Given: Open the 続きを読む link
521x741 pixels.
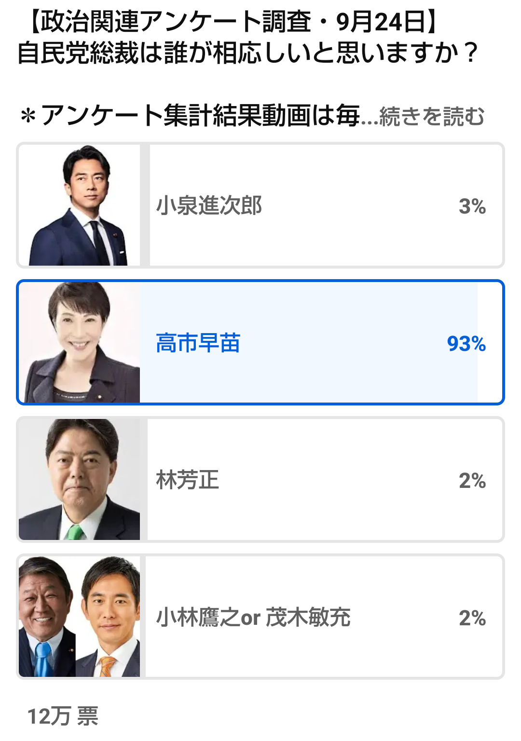Looking at the screenshot, I should (x=432, y=117).
